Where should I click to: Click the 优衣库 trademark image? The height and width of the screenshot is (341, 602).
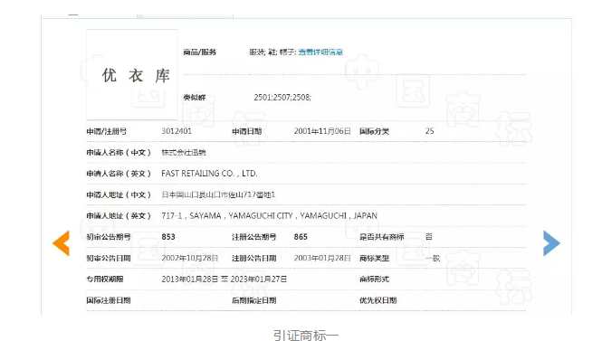pyautogui.click(x=132, y=75)
